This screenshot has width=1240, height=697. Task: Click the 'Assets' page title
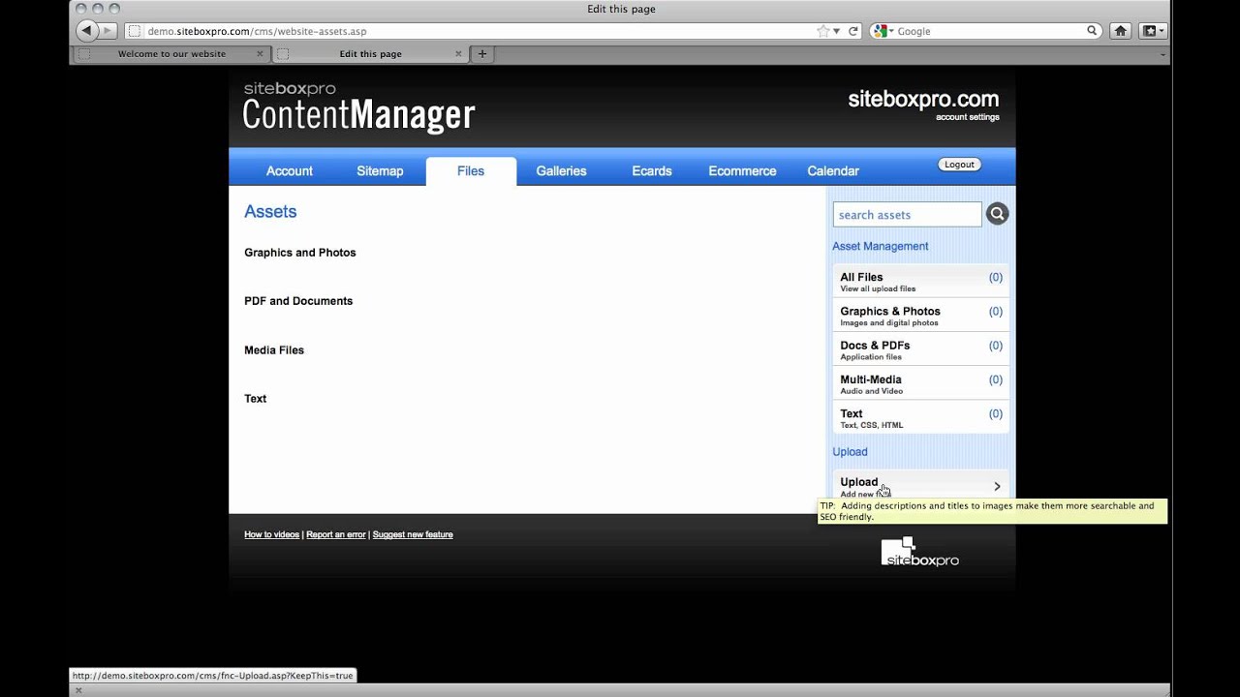pos(270,211)
